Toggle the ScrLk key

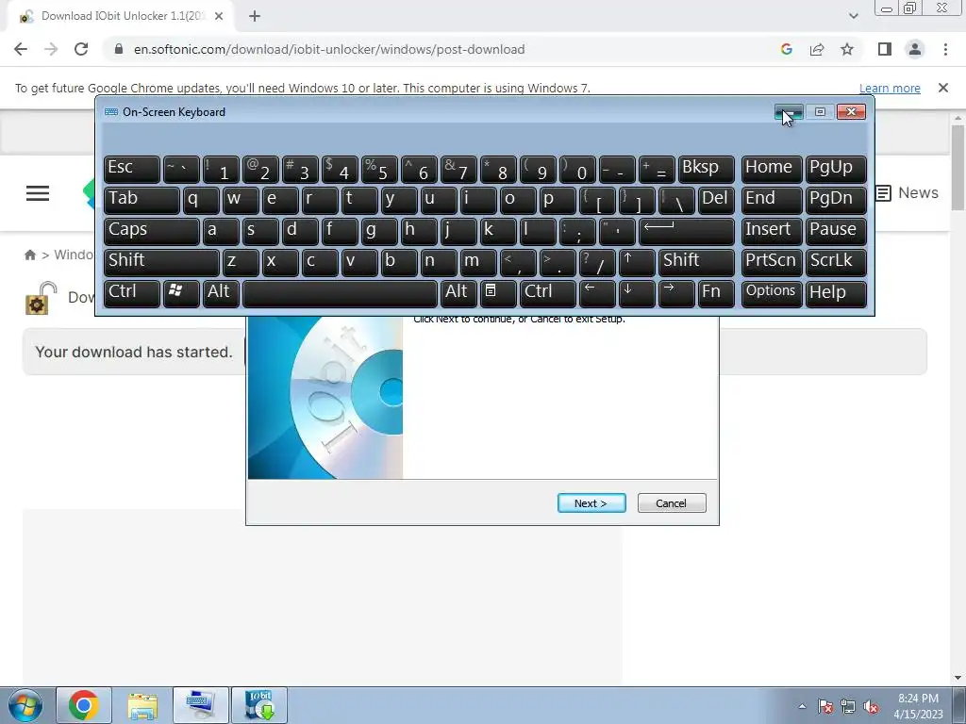[836, 262]
